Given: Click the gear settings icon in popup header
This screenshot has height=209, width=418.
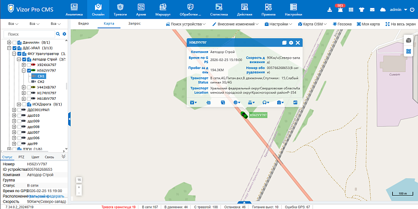Looking at the screenshot, I should (x=291, y=43).
